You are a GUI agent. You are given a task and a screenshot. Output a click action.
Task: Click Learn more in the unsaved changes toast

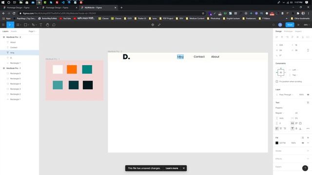point(172,168)
